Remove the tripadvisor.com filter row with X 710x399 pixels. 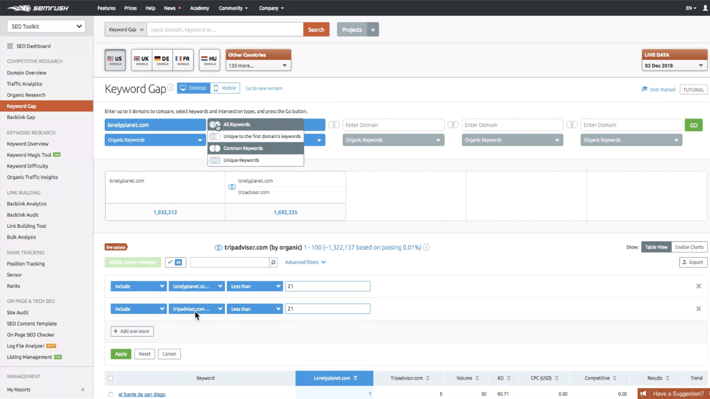[698, 309]
